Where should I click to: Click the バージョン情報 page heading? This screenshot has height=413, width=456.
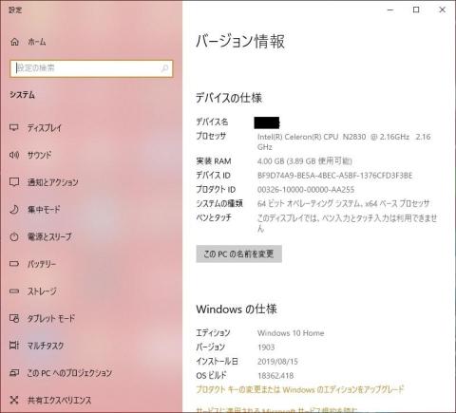(240, 42)
